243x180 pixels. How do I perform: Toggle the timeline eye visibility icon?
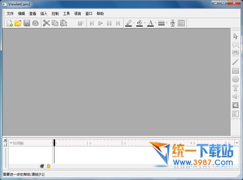tap(42, 166)
